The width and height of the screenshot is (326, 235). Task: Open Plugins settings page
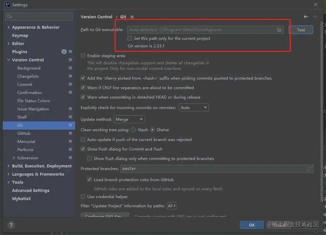(20, 52)
